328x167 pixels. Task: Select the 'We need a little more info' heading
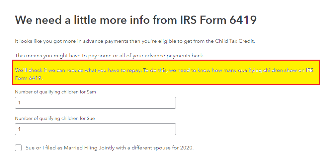135,20
